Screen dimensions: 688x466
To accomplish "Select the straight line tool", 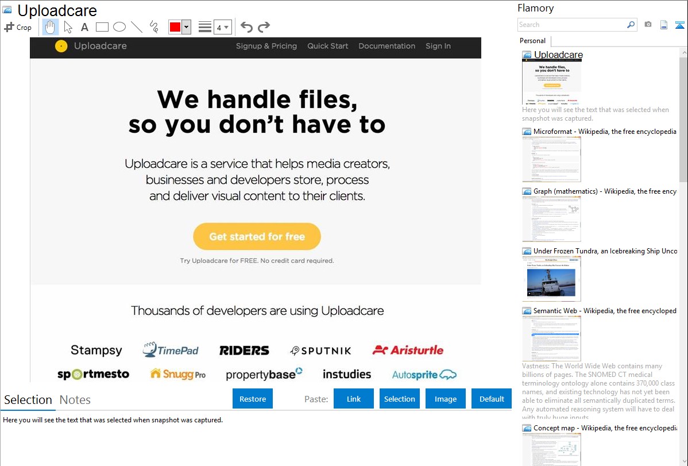I will pos(137,27).
